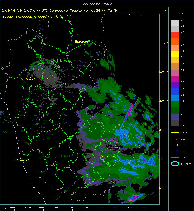Click the eburn legend label

pos(185,145)
